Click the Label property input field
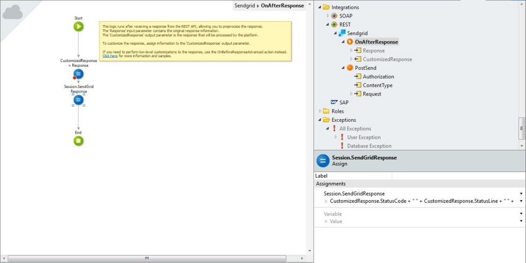 tap(459, 176)
